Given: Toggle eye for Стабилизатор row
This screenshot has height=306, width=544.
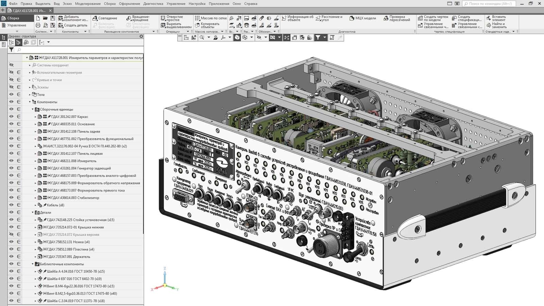Looking at the screenshot, I should [x=11, y=198].
